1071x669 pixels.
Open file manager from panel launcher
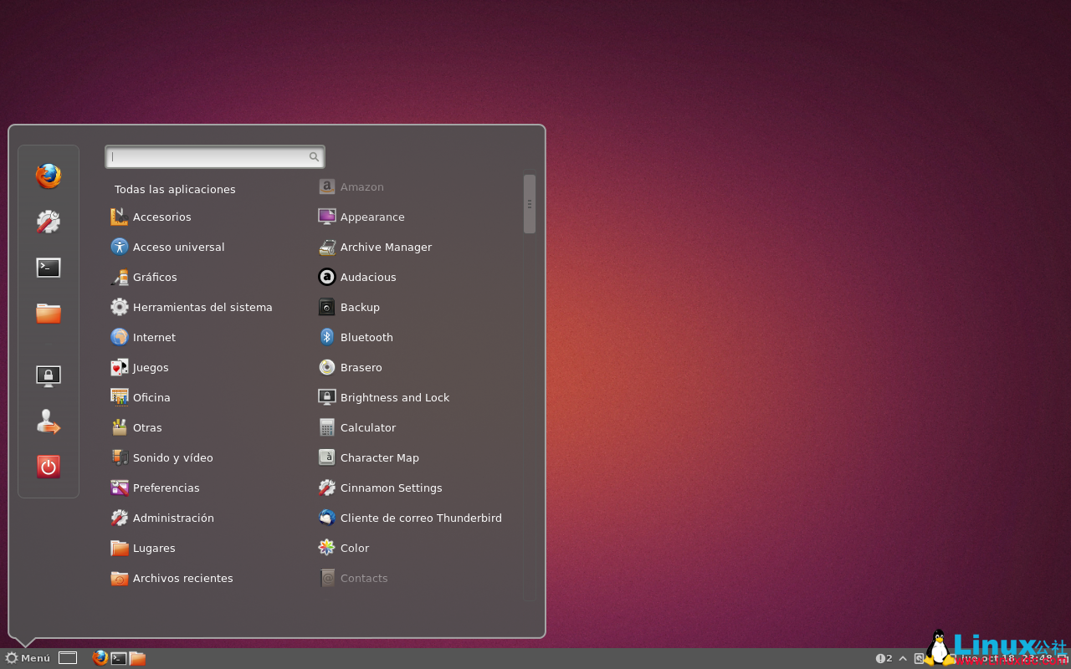137,658
